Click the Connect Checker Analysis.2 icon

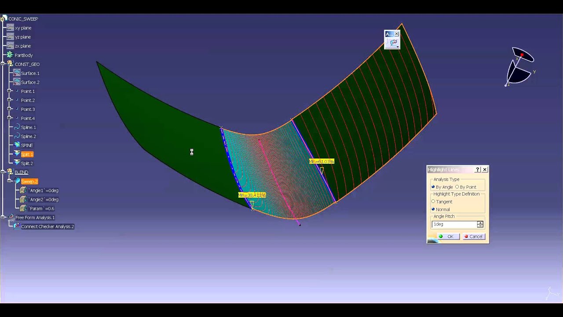point(17,226)
